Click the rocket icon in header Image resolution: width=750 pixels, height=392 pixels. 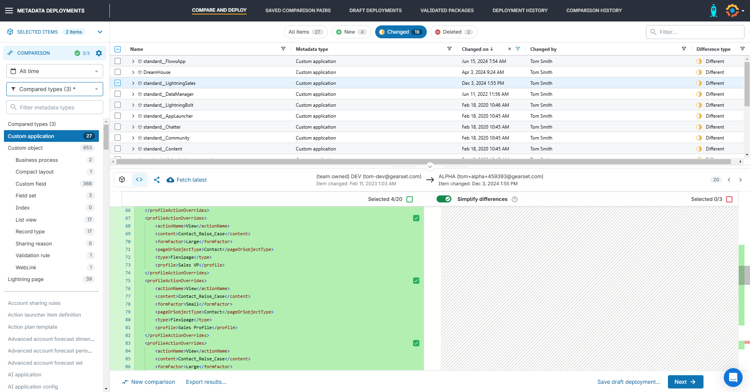point(713,11)
